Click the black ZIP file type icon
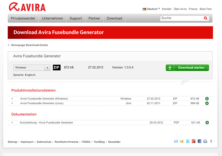Image resolution: width=222 pixels, height=156 pixels. [x=56, y=67]
